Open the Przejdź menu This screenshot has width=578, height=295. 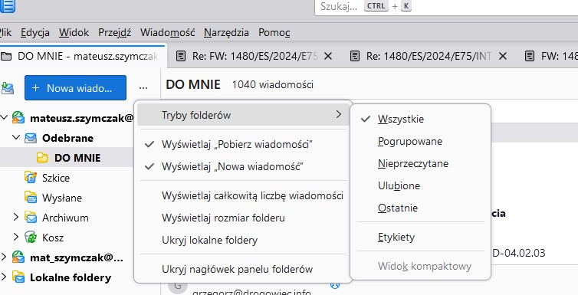(114, 32)
